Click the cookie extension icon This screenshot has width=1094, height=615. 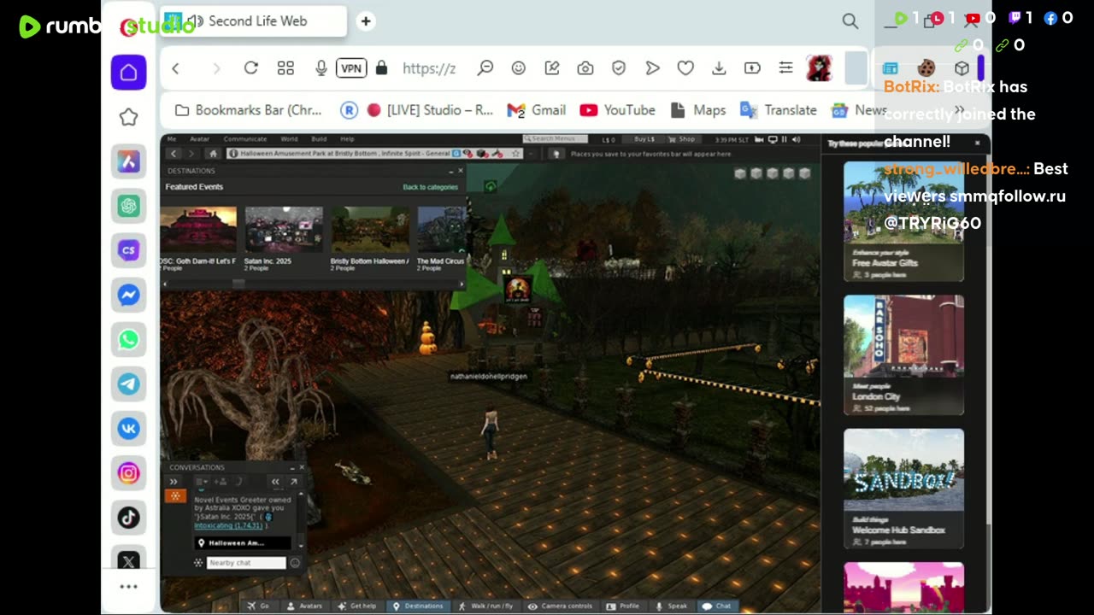click(x=926, y=67)
